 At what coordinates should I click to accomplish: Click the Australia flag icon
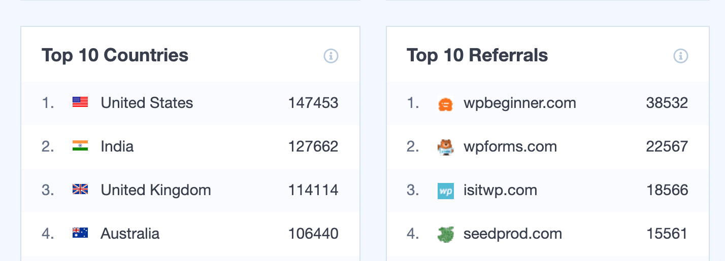(80, 233)
